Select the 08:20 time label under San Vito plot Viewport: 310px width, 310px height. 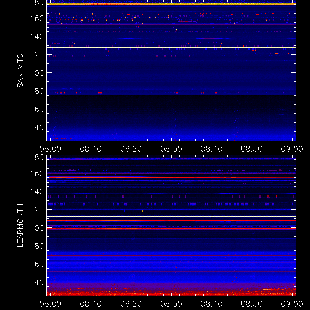click(131, 149)
